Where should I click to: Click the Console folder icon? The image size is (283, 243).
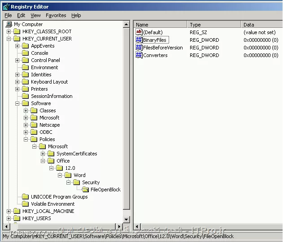click(26, 53)
